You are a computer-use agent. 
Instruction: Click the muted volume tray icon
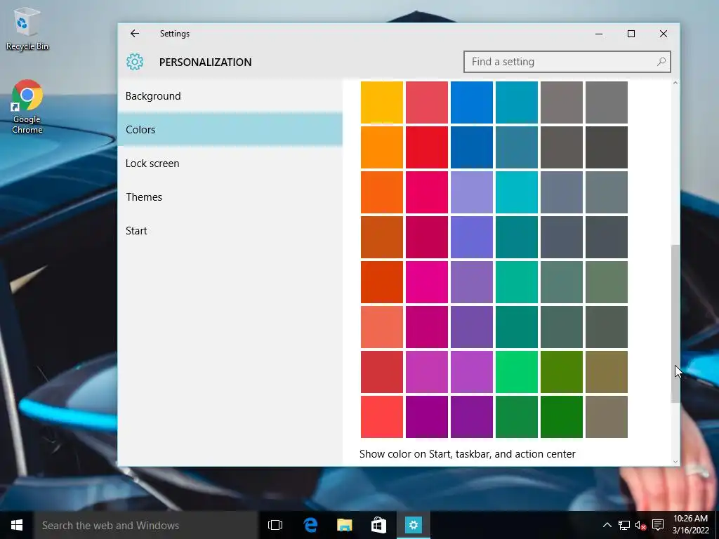coord(640,525)
